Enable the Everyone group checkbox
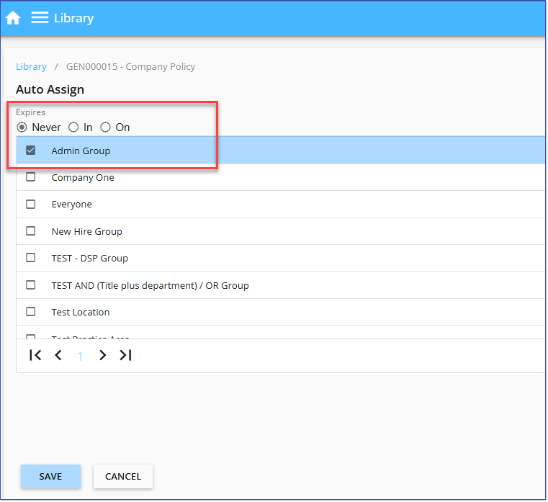Image resolution: width=548 pixels, height=502 pixels. coord(31,204)
